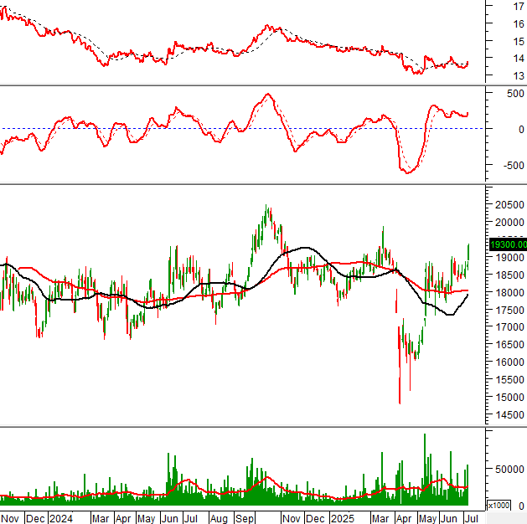
Task: Select the 17000 price axis label
Action: pos(509,327)
